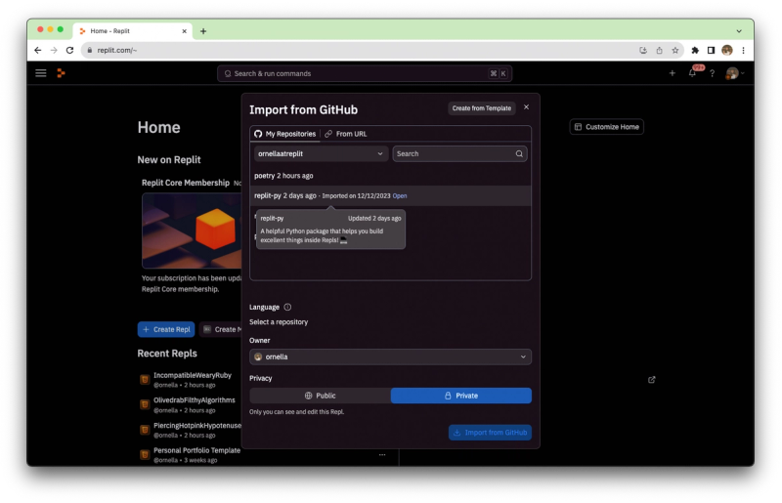Open the hamburger sidebar menu
782x503 pixels.
coord(41,73)
